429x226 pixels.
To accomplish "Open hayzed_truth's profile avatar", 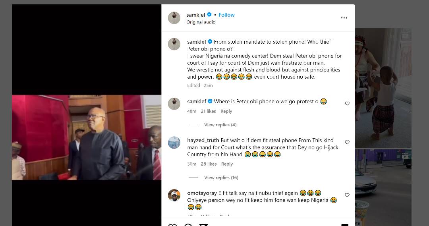I will (x=174, y=142).
